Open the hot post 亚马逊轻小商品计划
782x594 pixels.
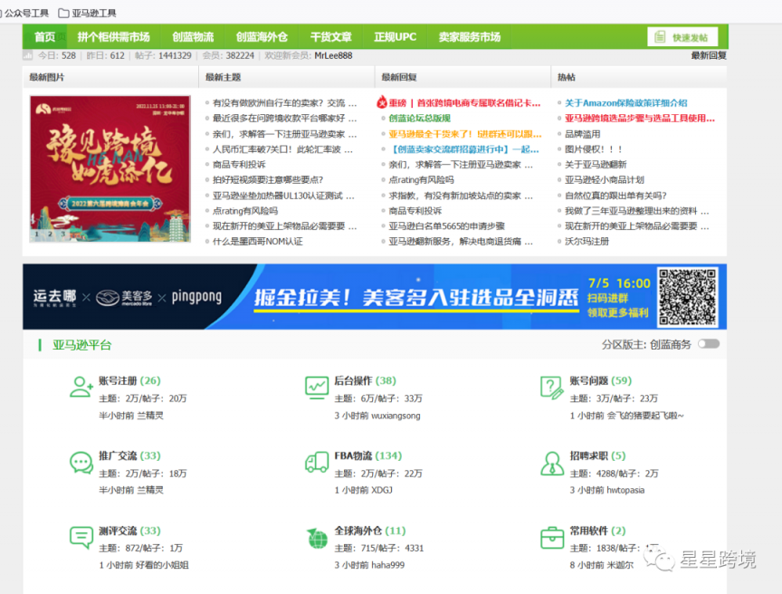605,179
